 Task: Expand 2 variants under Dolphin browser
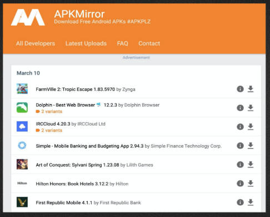pyautogui.click(x=49, y=111)
